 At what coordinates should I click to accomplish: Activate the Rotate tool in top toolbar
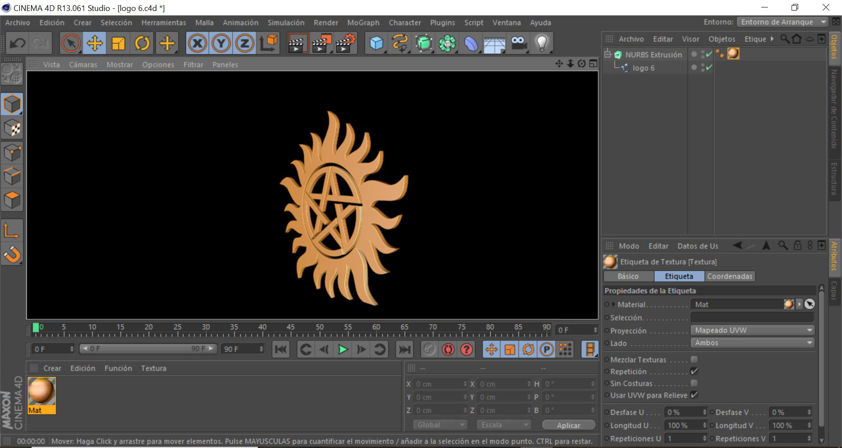tap(142, 43)
